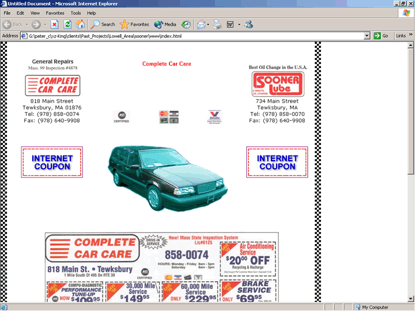Click the Complete Car Care logo
The width and height of the screenshot is (415, 311).
click(x=52, y=85)
